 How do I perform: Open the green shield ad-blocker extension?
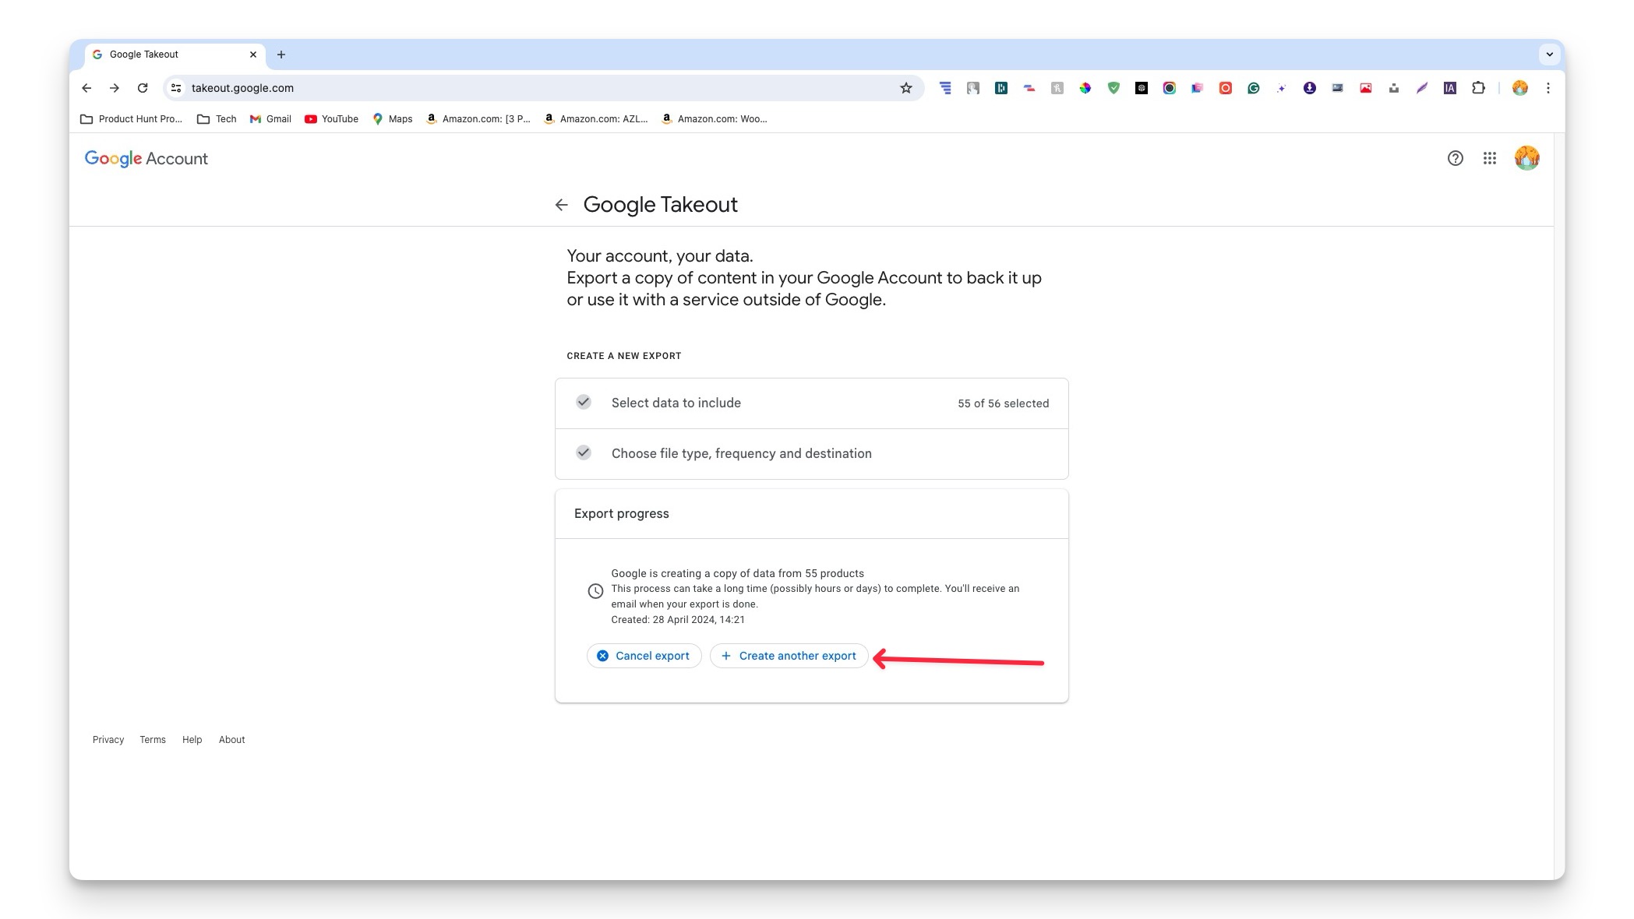point(1113,88)
